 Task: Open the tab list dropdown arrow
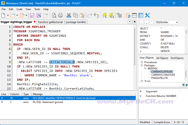(x=130, y=22)
